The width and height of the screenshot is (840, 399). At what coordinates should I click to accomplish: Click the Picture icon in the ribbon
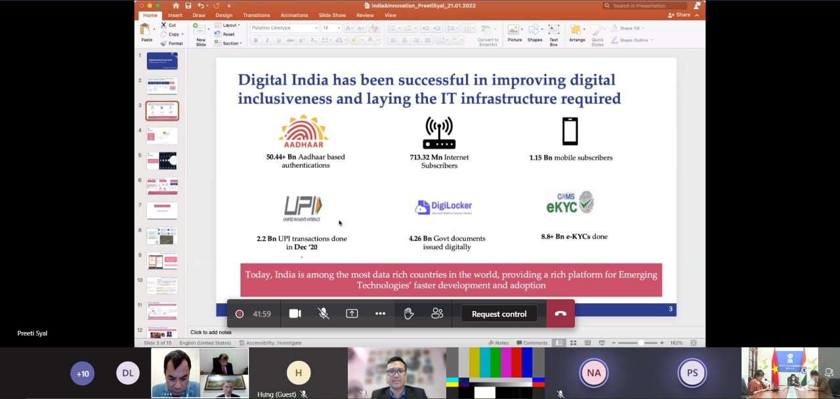coord(514,33)
